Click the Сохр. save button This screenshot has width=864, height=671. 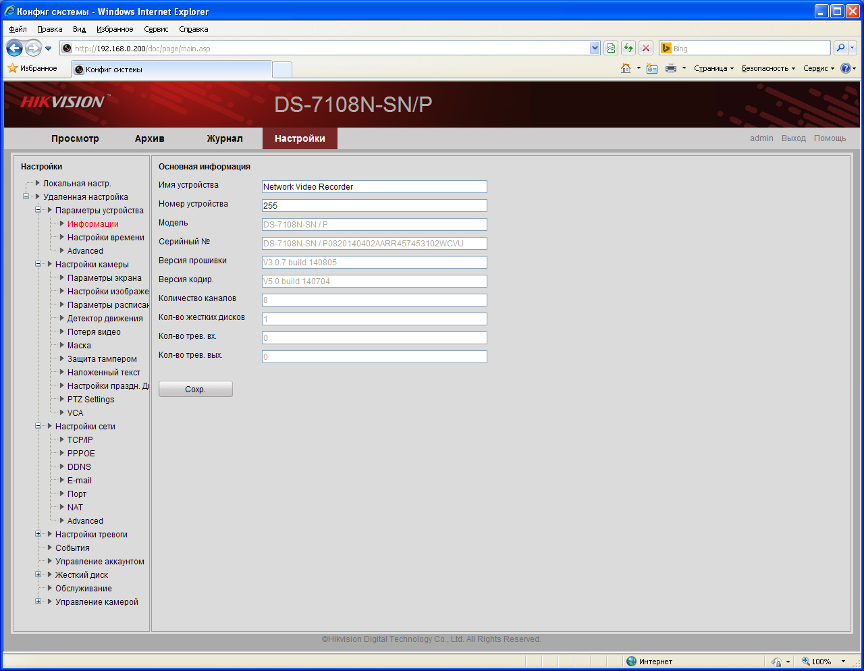[x=196, y=389]
